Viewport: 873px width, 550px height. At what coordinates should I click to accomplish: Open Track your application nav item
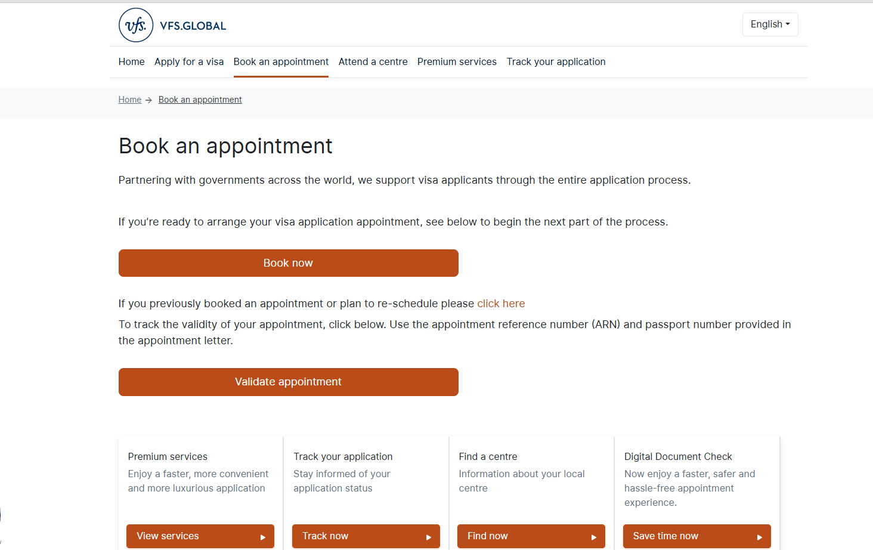click(x=556, y=61)
